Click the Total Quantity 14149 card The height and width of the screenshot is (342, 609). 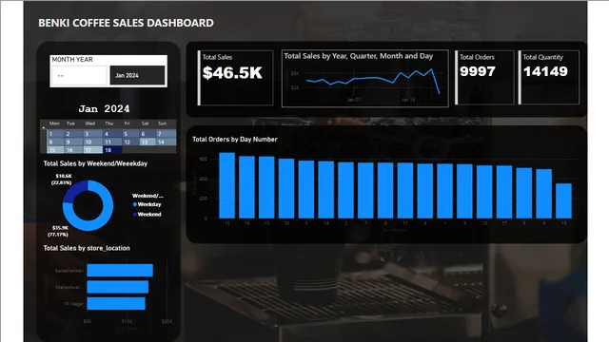pos(549,78)
